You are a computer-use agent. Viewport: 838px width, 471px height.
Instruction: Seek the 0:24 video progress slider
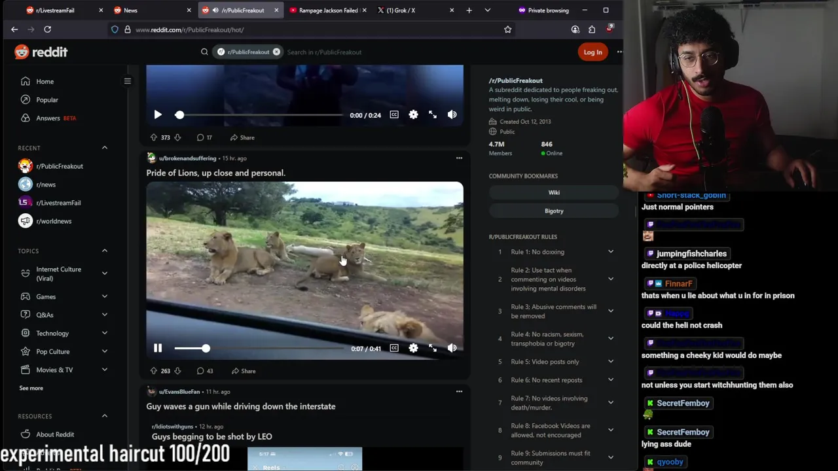pos(258,114)
